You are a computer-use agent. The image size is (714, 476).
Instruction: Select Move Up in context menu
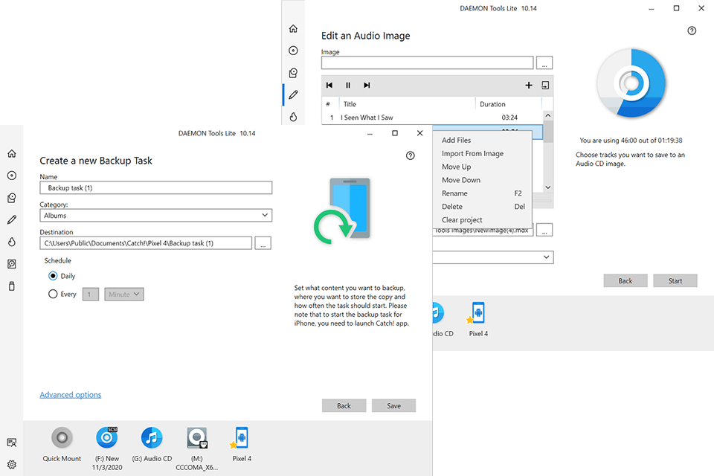(x=482, y=167)
